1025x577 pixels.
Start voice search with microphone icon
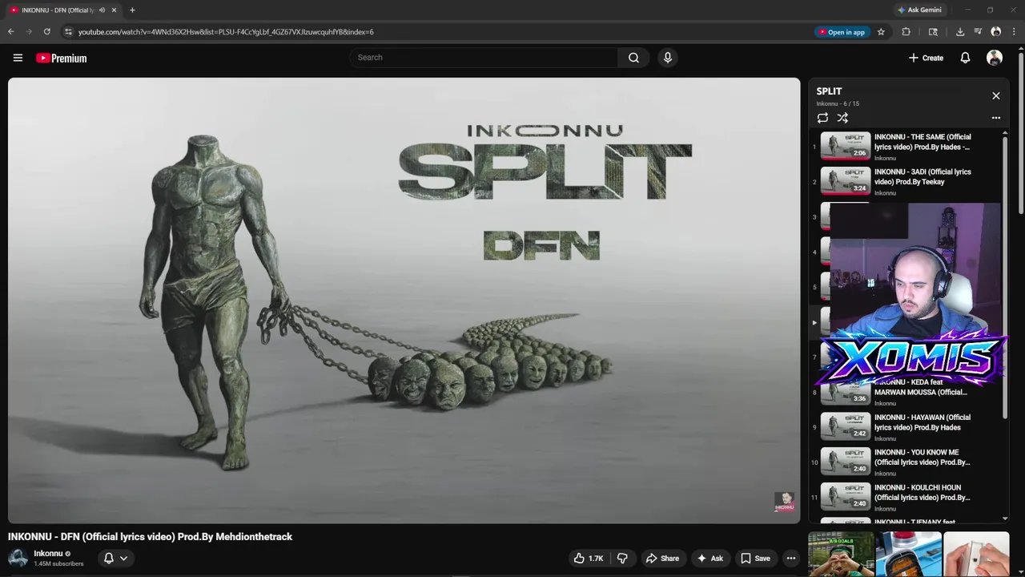tap(667, 58)
